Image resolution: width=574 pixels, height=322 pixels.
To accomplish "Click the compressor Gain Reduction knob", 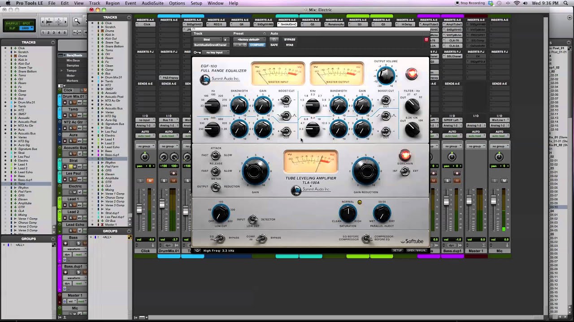I will tap(366, 172).
